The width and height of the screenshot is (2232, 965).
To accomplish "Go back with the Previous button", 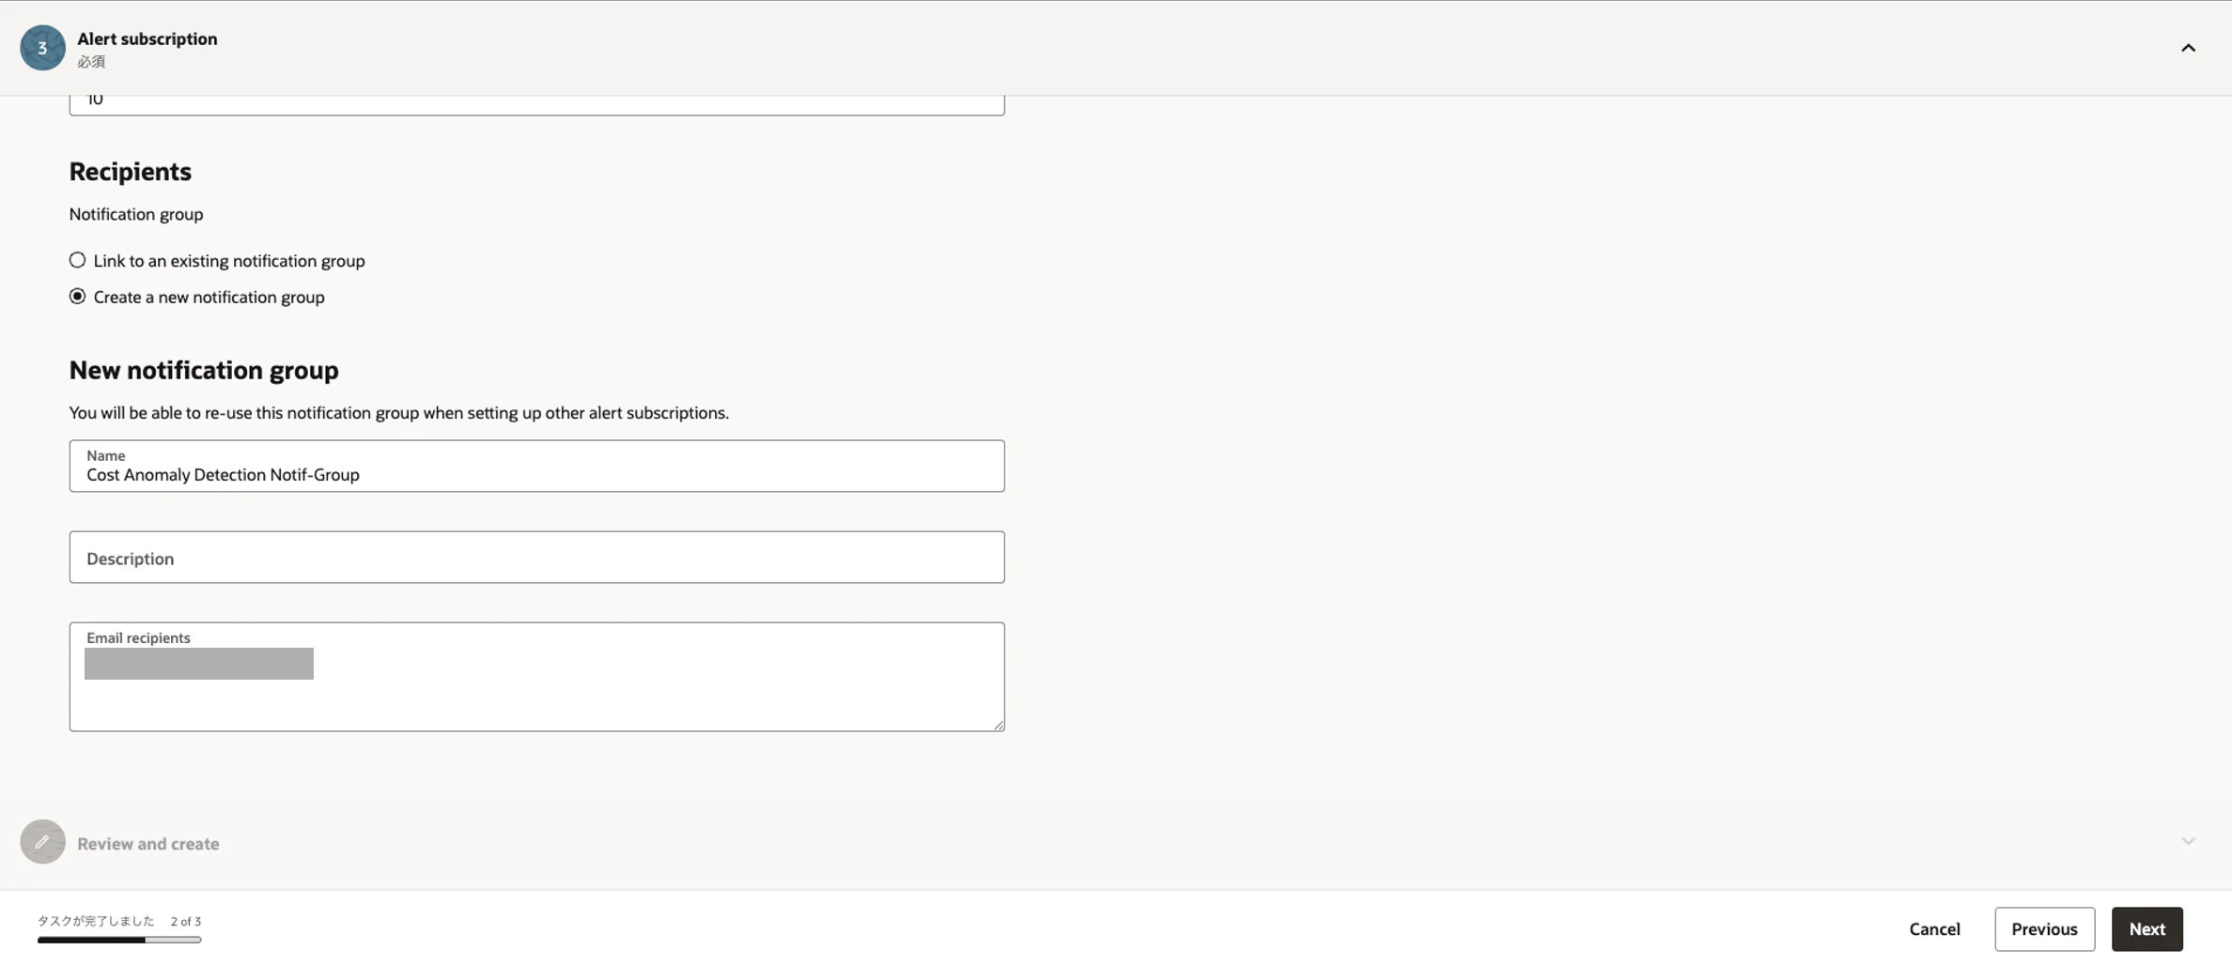I will click(2044, 929).
